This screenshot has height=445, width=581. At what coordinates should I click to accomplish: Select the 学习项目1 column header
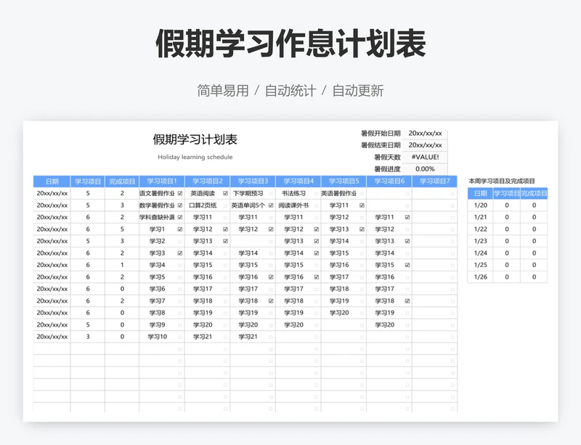click(162, 181)
